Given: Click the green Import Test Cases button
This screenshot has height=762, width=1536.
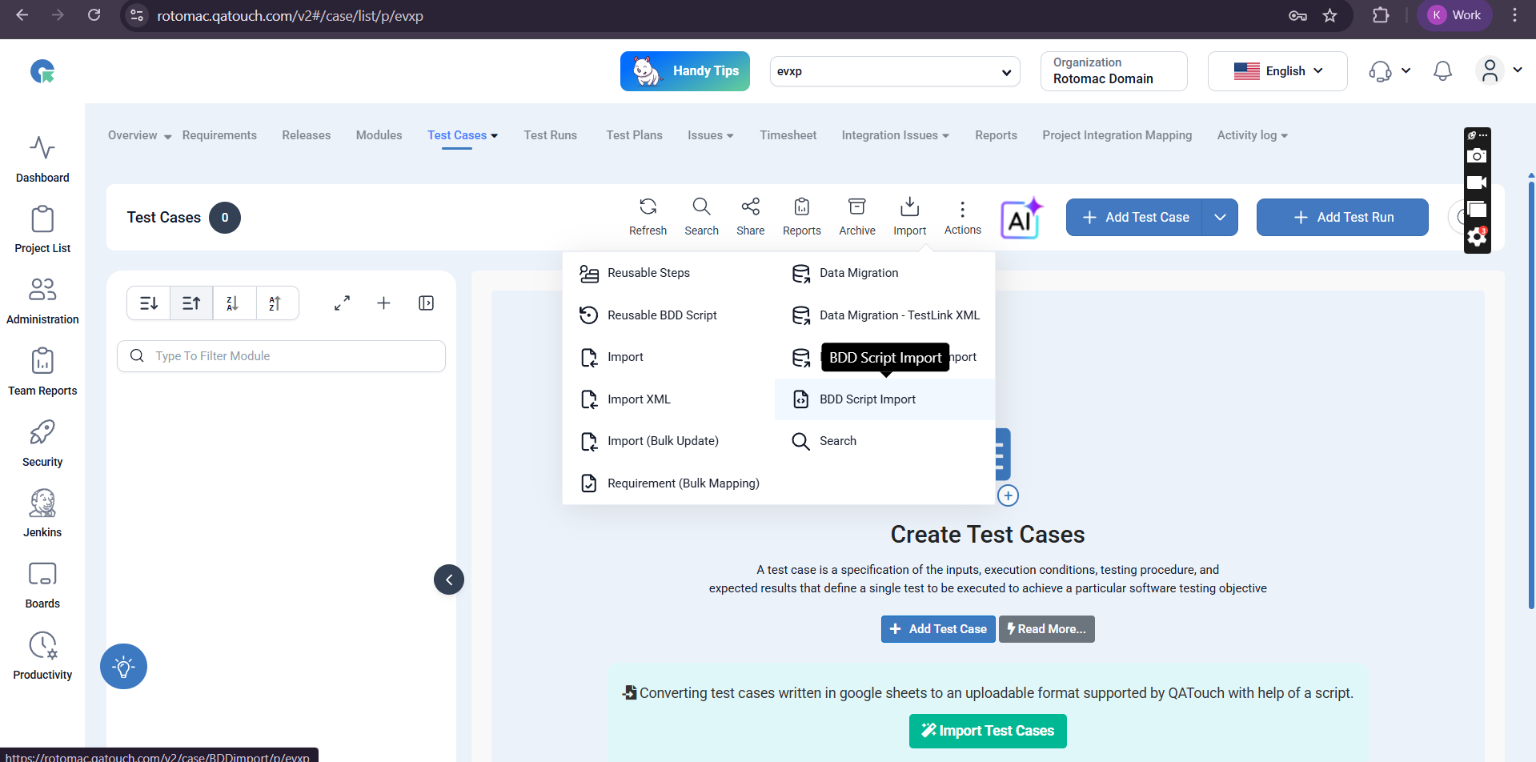Looking at the screenshot, I should [x=988, y=731].
